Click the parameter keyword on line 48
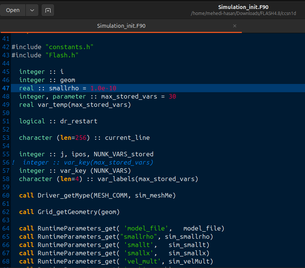The image size is (305, 268). [x=69, y=97]
